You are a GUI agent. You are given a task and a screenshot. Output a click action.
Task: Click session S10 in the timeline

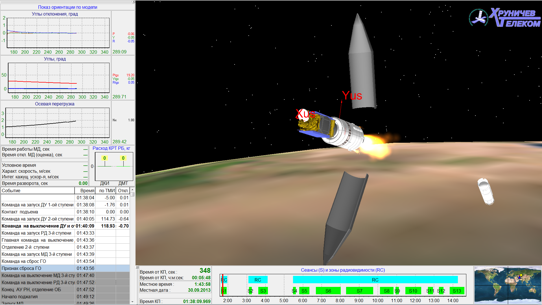click(x=413, y=291)
